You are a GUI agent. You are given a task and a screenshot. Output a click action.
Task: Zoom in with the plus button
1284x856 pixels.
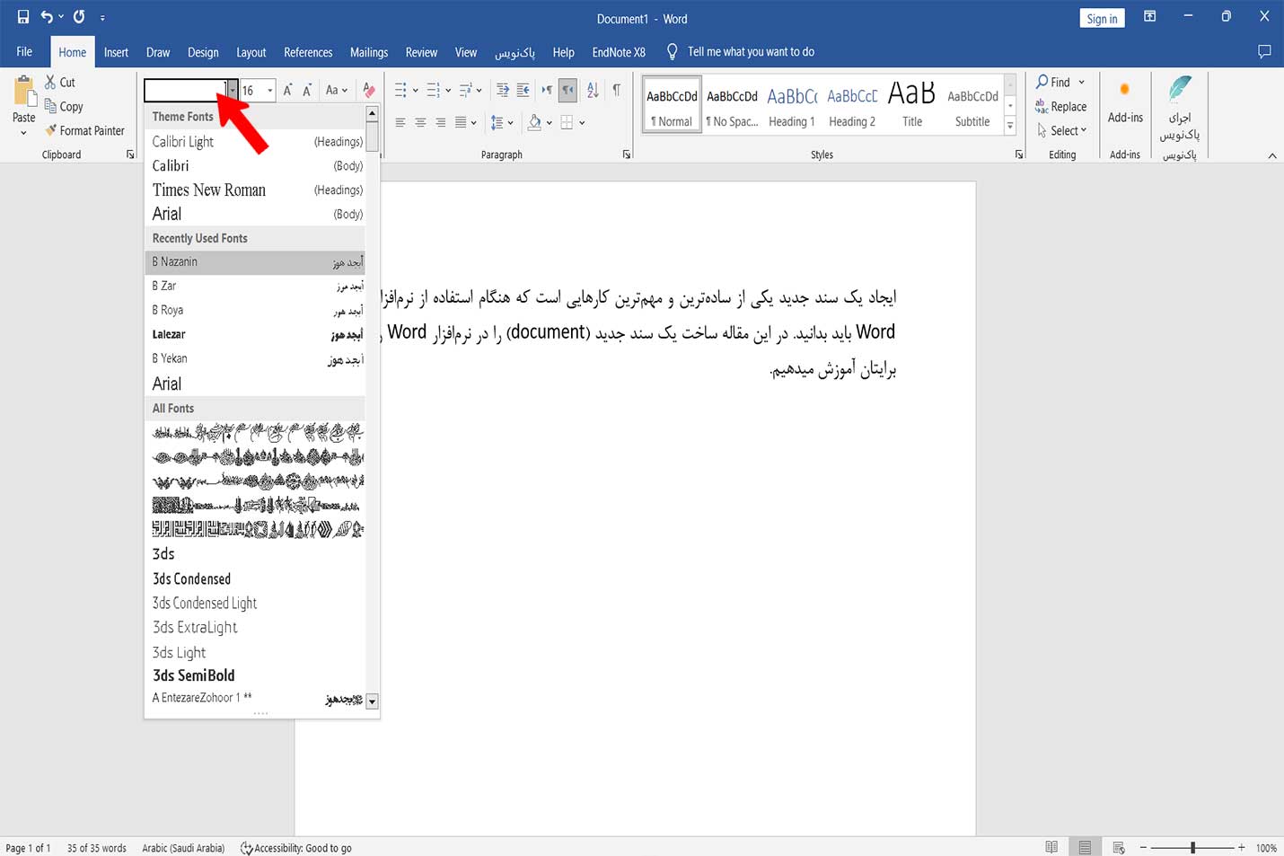click(x=1242, y=847)
